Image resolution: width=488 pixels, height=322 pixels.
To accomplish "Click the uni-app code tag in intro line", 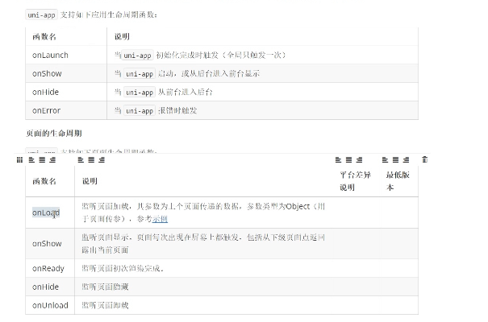I will [41, 15].
